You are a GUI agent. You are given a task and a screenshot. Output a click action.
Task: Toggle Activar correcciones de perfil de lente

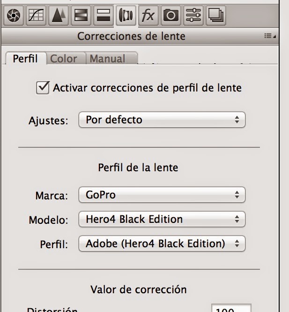[43, 88]
